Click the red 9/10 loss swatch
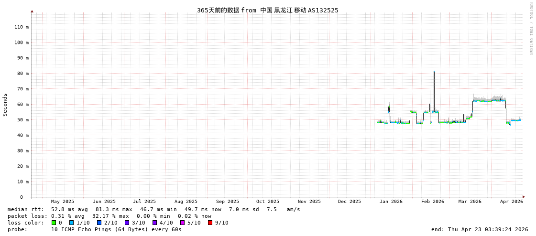Image resolution: width=536 pixels, height=236 pixels. 210,223
